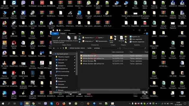Click the Explorer search input field
The width and height of the screenshot is (189, 106).
pos(134,48)
